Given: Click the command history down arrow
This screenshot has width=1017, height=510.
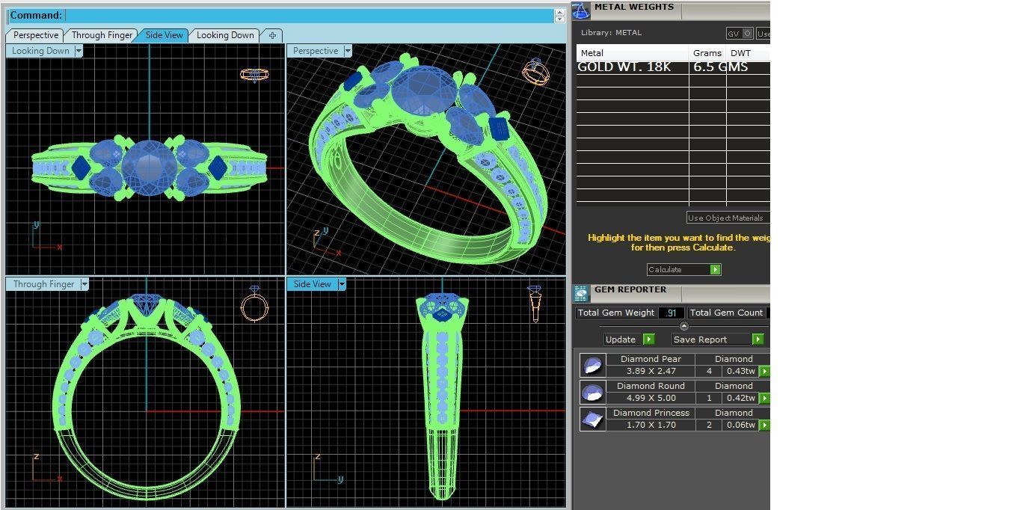Looking at the screenshot, I should [560, 19].
